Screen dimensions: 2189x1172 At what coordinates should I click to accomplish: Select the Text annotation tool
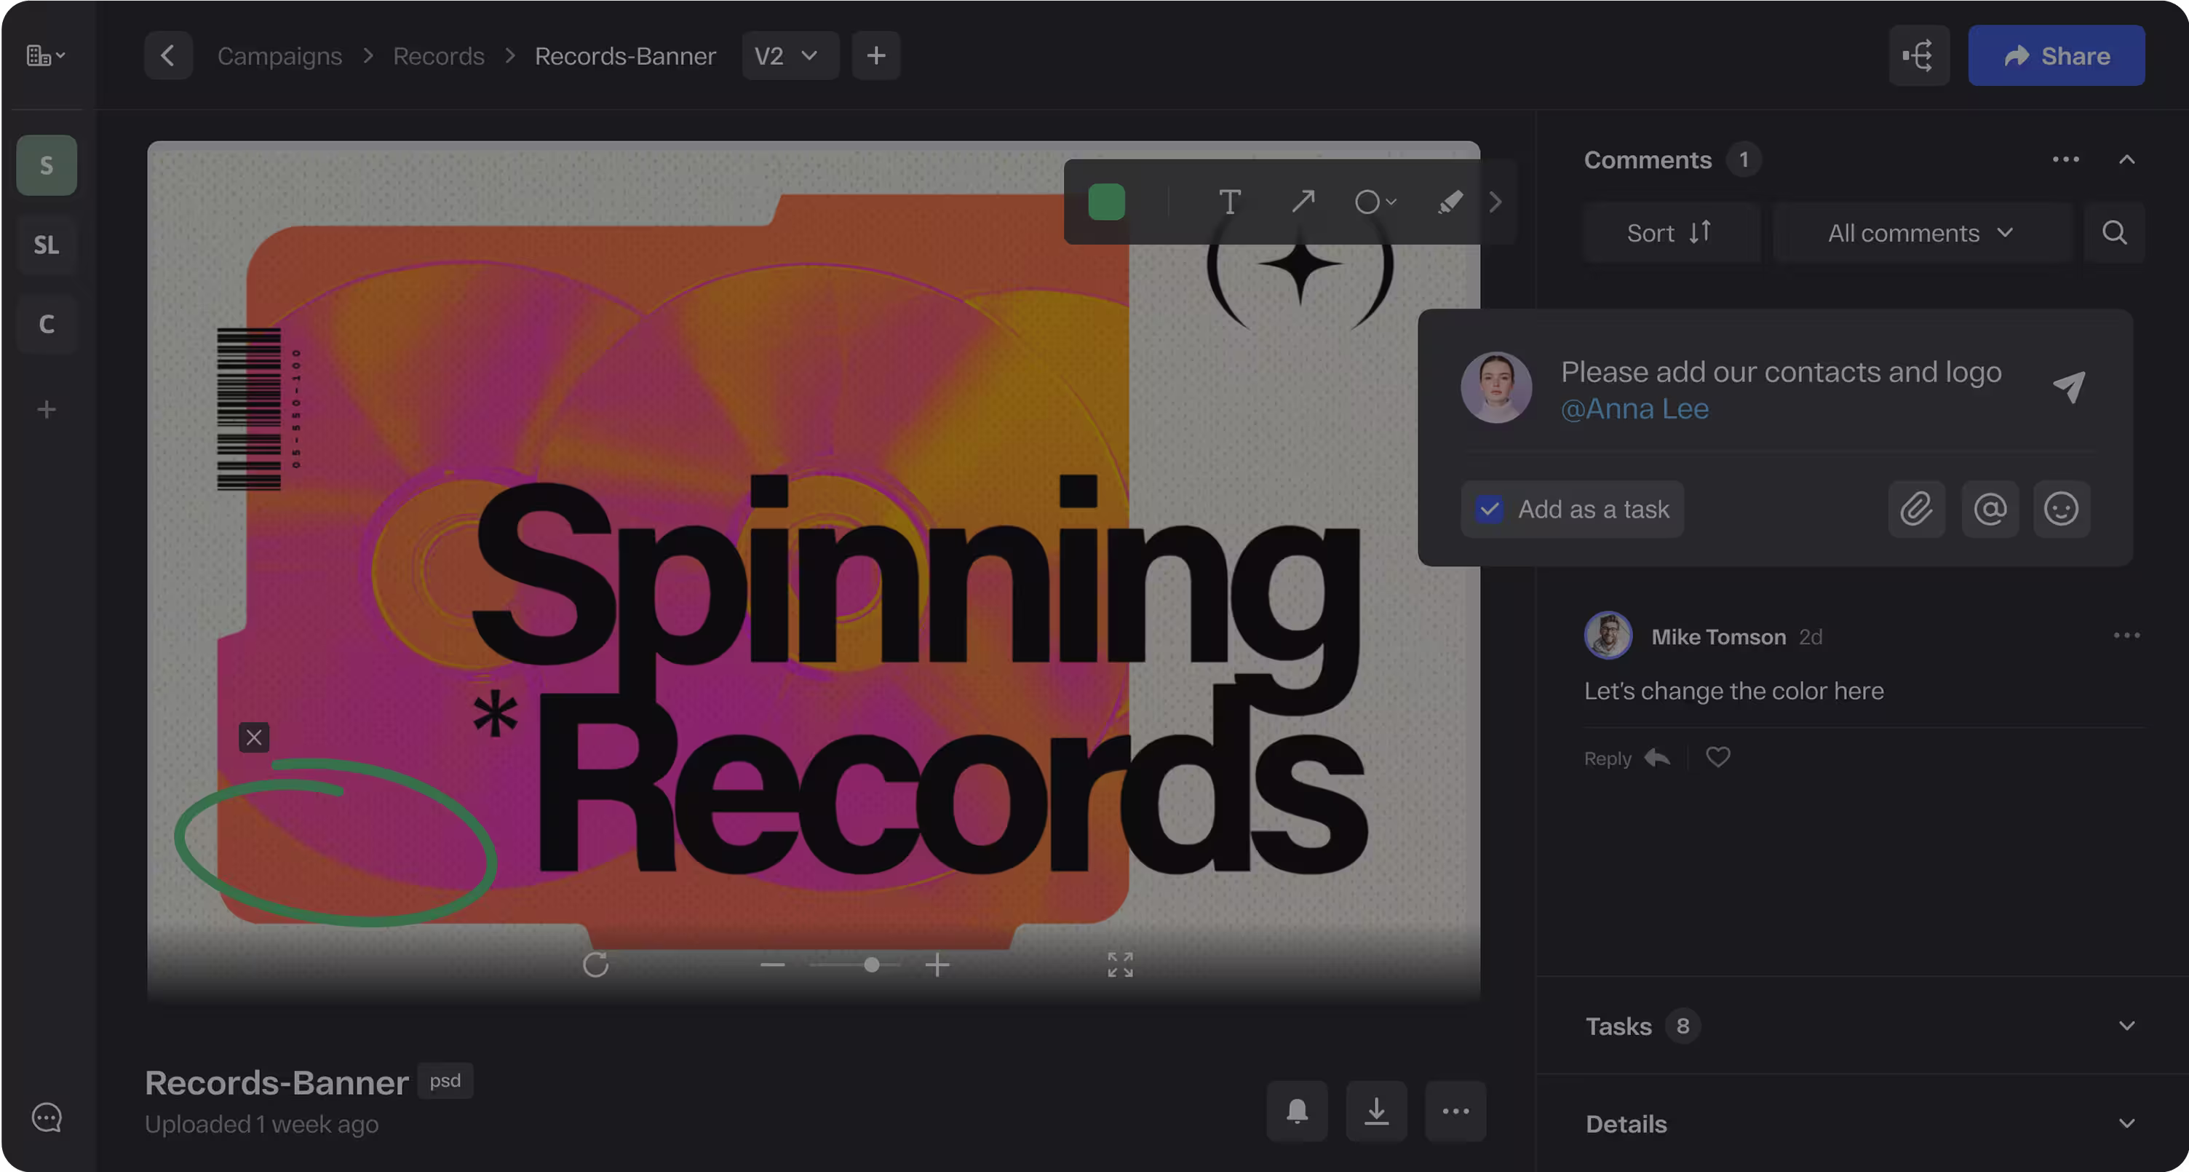click(x=1228, y=202)
